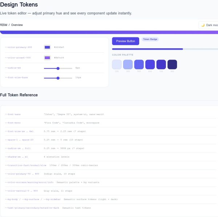Select the second, light-blue palette swatch
The width and height of the screenshot is (218, 217).
pos(128,65)
